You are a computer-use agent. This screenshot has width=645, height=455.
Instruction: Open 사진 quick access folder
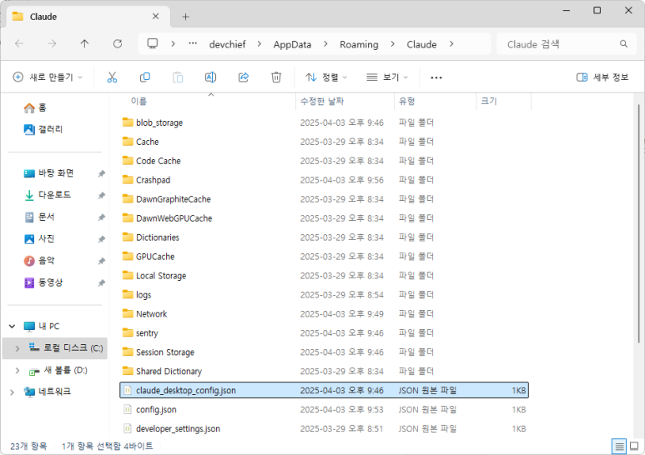pos(39,238)
